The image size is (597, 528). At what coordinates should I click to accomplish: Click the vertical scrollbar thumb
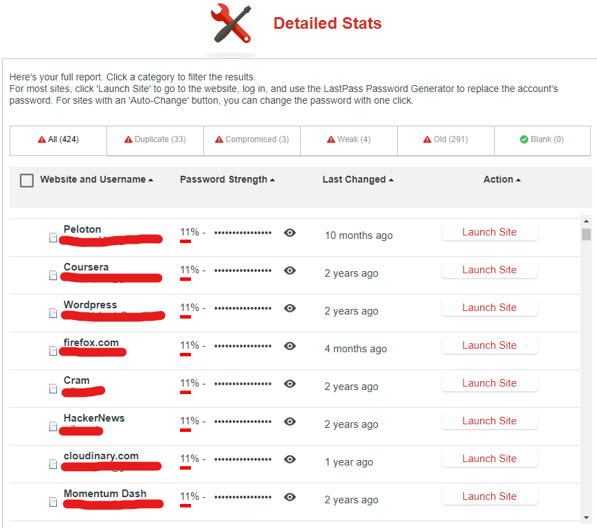click(586, 234)
